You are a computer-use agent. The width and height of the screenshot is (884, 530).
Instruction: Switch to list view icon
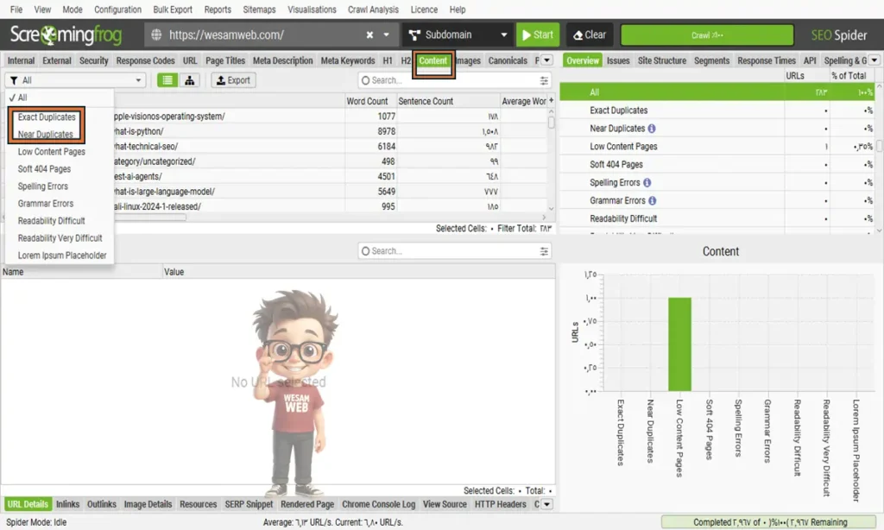167,80
